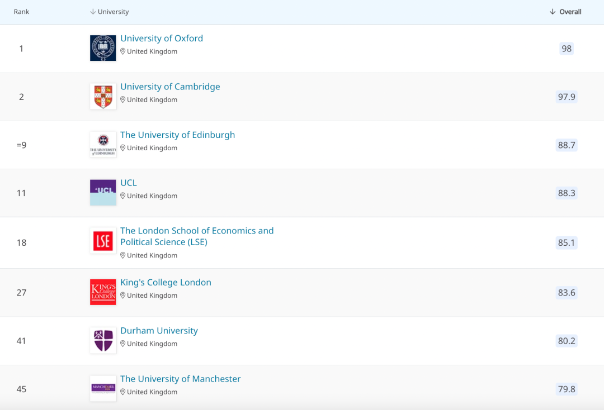Go to The University of Edinburgh page
This screenshot has width=604, height=410.
click(x=177, y=135)
